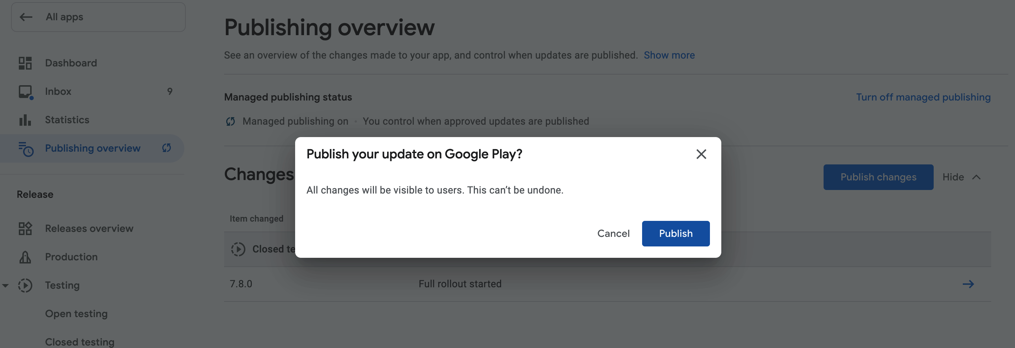Collapse the Testing section arrow

click(6, 286)
